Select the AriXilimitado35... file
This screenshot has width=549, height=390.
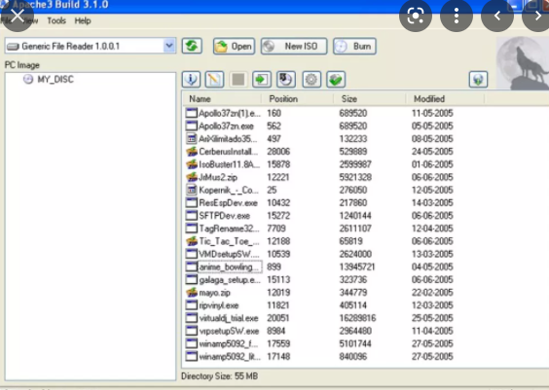click(228, 139)
